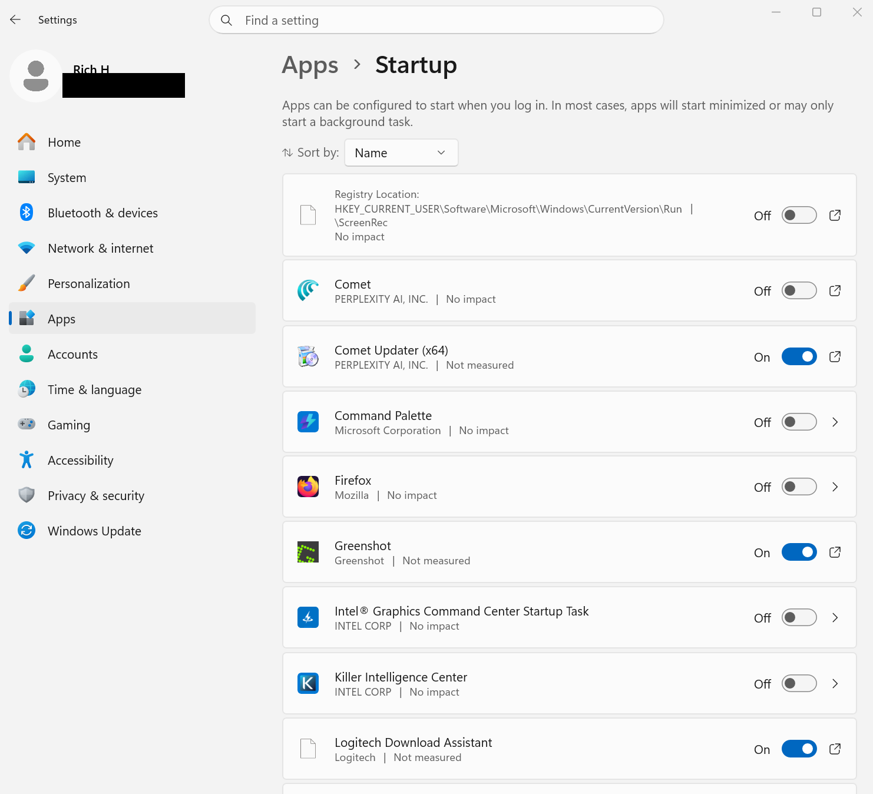
Task: Go to Bluetooth & devices settings
Action: (x=132, y=213)
